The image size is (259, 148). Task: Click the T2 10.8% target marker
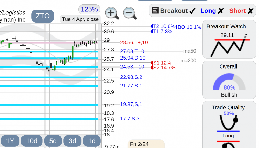[163, 26]
